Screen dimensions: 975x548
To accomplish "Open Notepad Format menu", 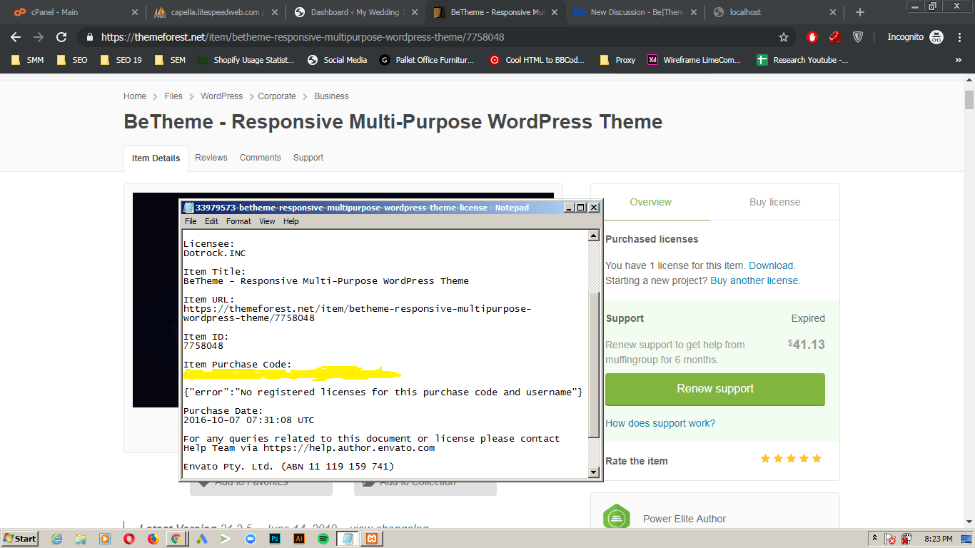I will tap(238, 221).
